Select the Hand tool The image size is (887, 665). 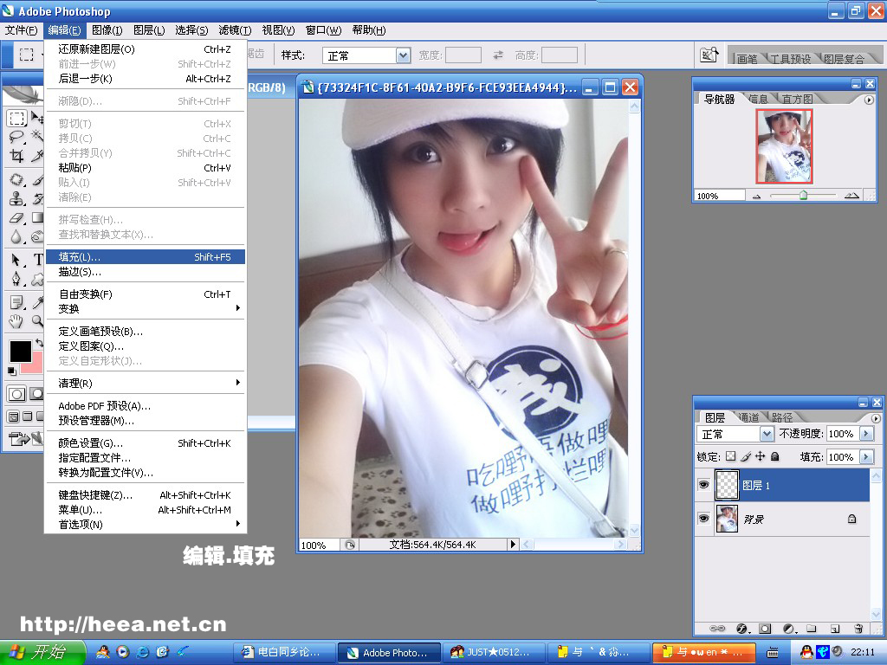[x=16, y=321]
